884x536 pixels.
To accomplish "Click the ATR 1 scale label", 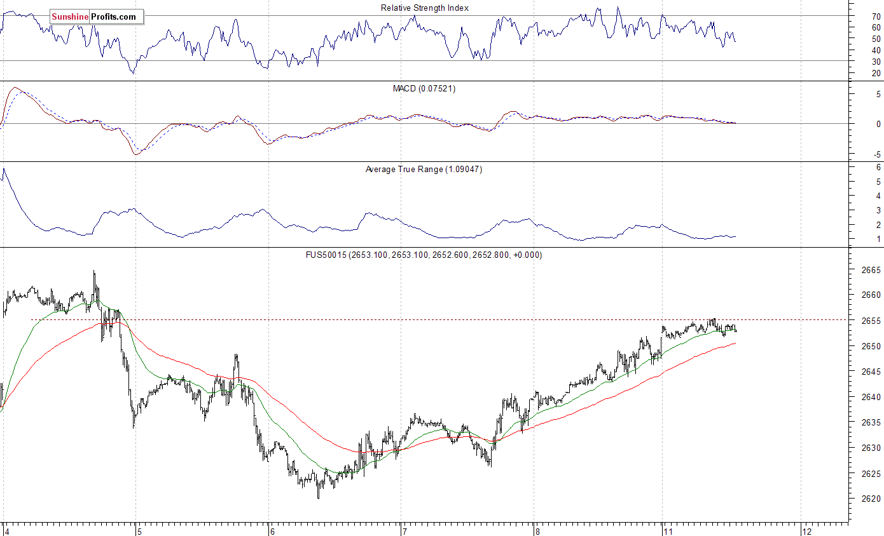I will coord(878,239).
